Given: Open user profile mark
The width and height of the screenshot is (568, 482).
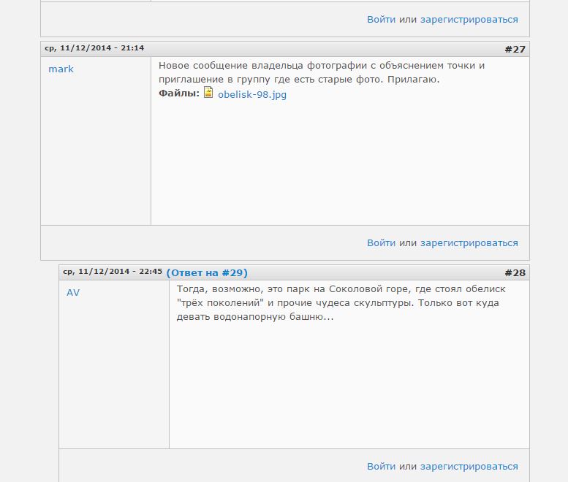Looking at the screenshot, I should pos(61,69).
